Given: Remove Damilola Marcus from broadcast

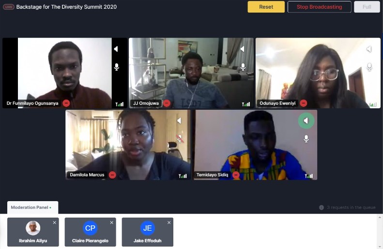Looking at the screenshot, I should click(x=112, y=175).
